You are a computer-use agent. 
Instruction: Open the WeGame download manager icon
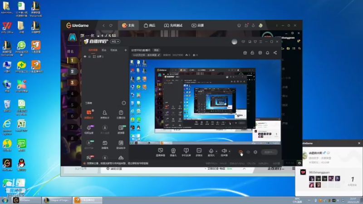coord(253,25)
